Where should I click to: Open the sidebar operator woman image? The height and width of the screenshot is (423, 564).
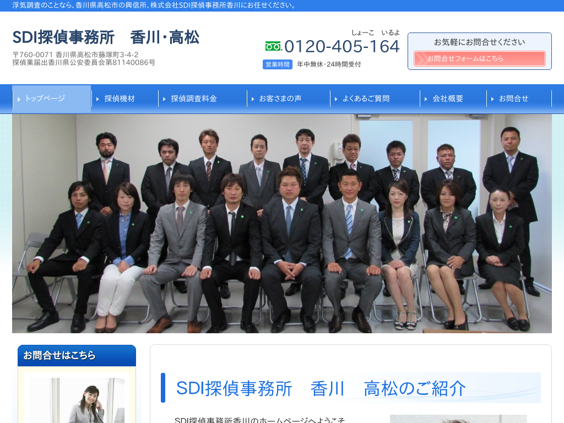[x=77, y=400]
